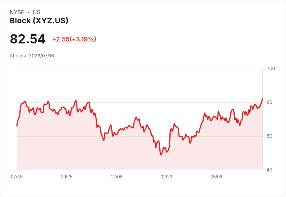Click the 09/25 date axis label

(x=66, y=177)
